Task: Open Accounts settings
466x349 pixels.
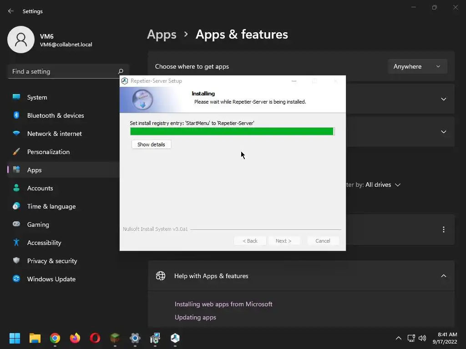Action: [x=64, y=188]
